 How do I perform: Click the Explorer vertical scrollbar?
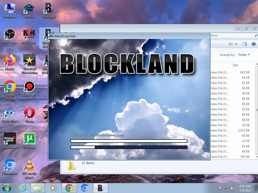pos(257,110)
